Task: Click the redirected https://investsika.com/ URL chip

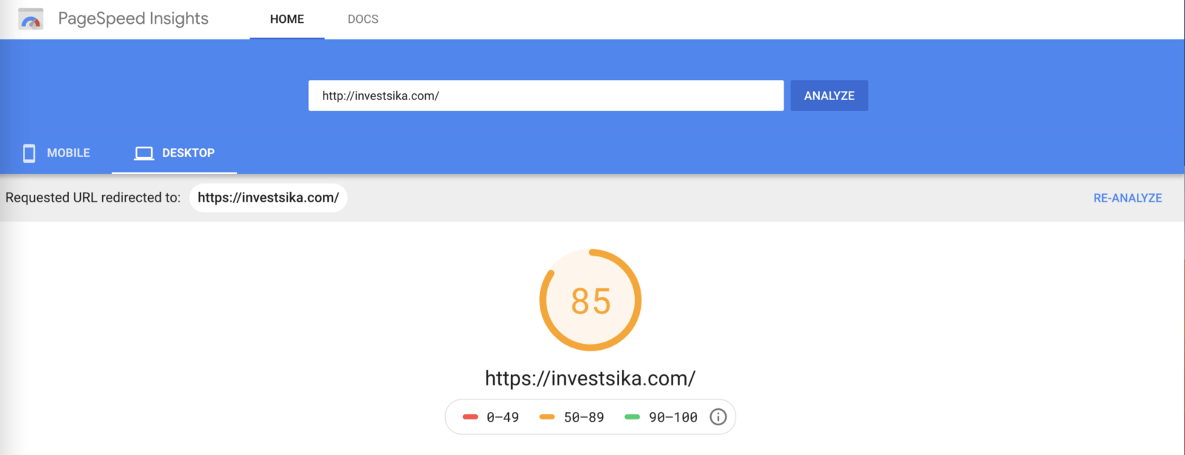Action: point(268,198)
